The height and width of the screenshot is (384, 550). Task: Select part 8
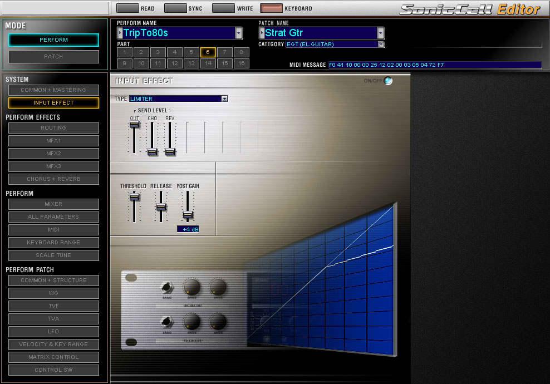click(242, 52)
